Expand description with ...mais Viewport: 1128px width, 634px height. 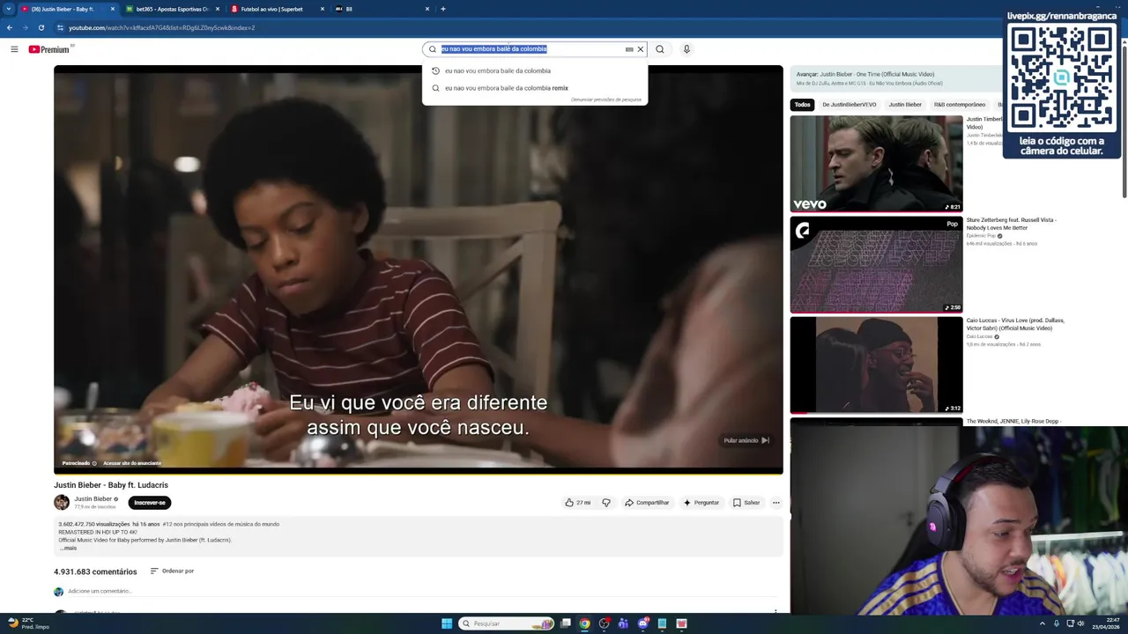pos(68,549)
